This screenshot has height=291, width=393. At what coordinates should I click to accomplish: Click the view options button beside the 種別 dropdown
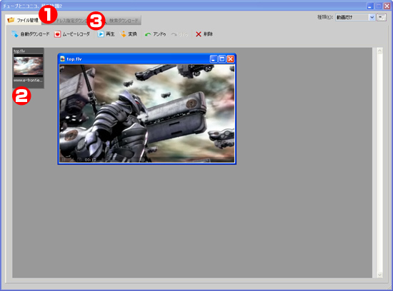(382, 17)
